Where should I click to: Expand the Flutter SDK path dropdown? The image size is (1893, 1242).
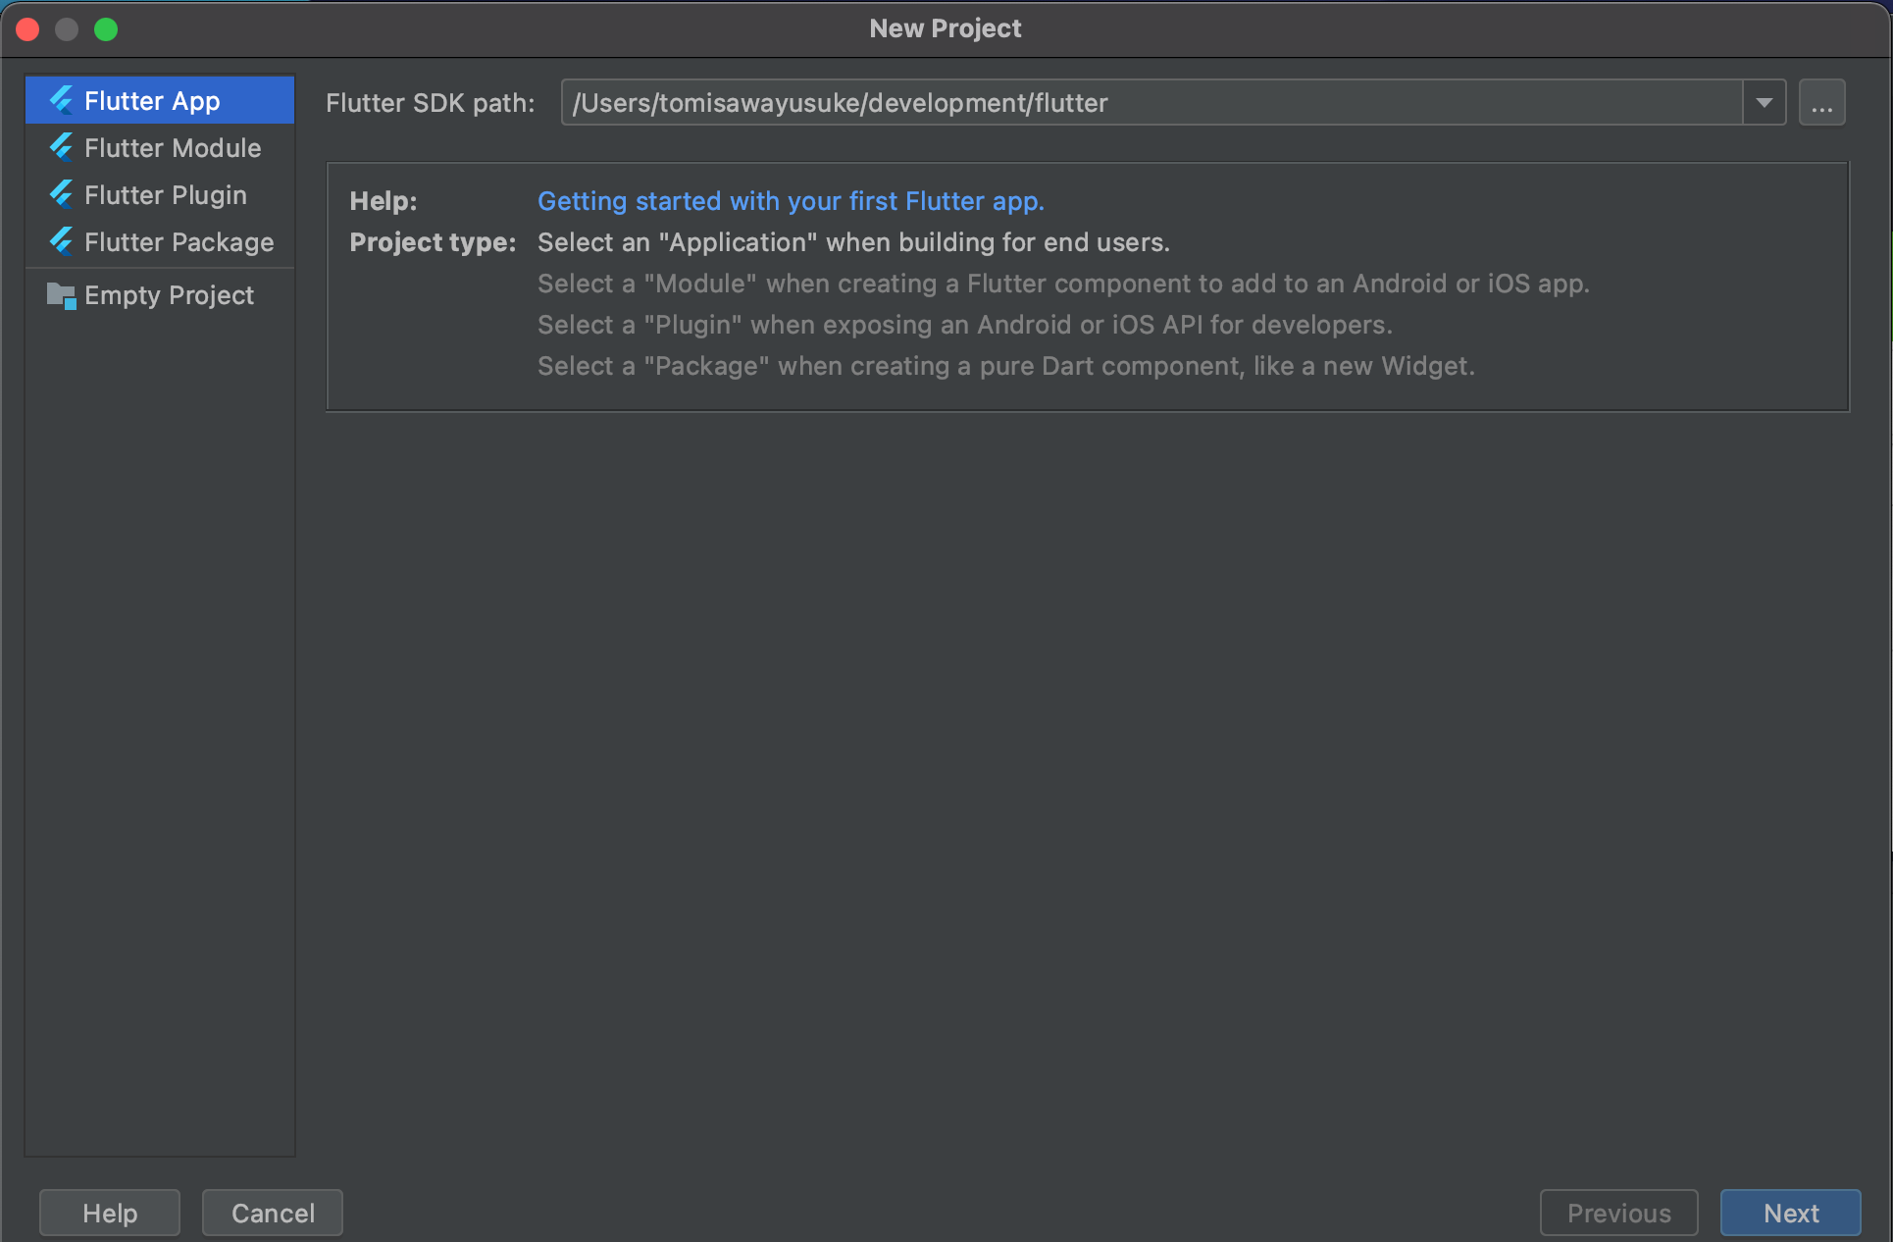click(1764, 103)
